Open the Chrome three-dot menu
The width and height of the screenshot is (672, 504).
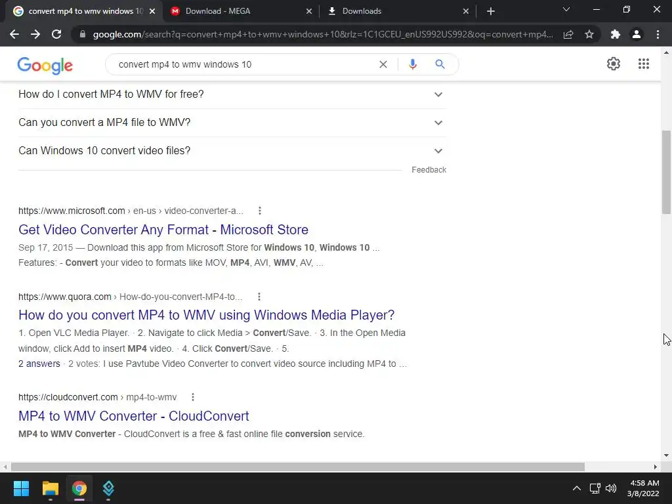pos(658,34)
